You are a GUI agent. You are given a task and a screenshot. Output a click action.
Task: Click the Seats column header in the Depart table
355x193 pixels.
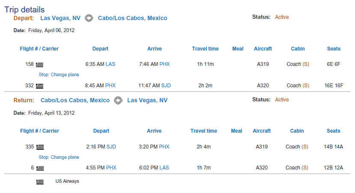tap(334, 49)
